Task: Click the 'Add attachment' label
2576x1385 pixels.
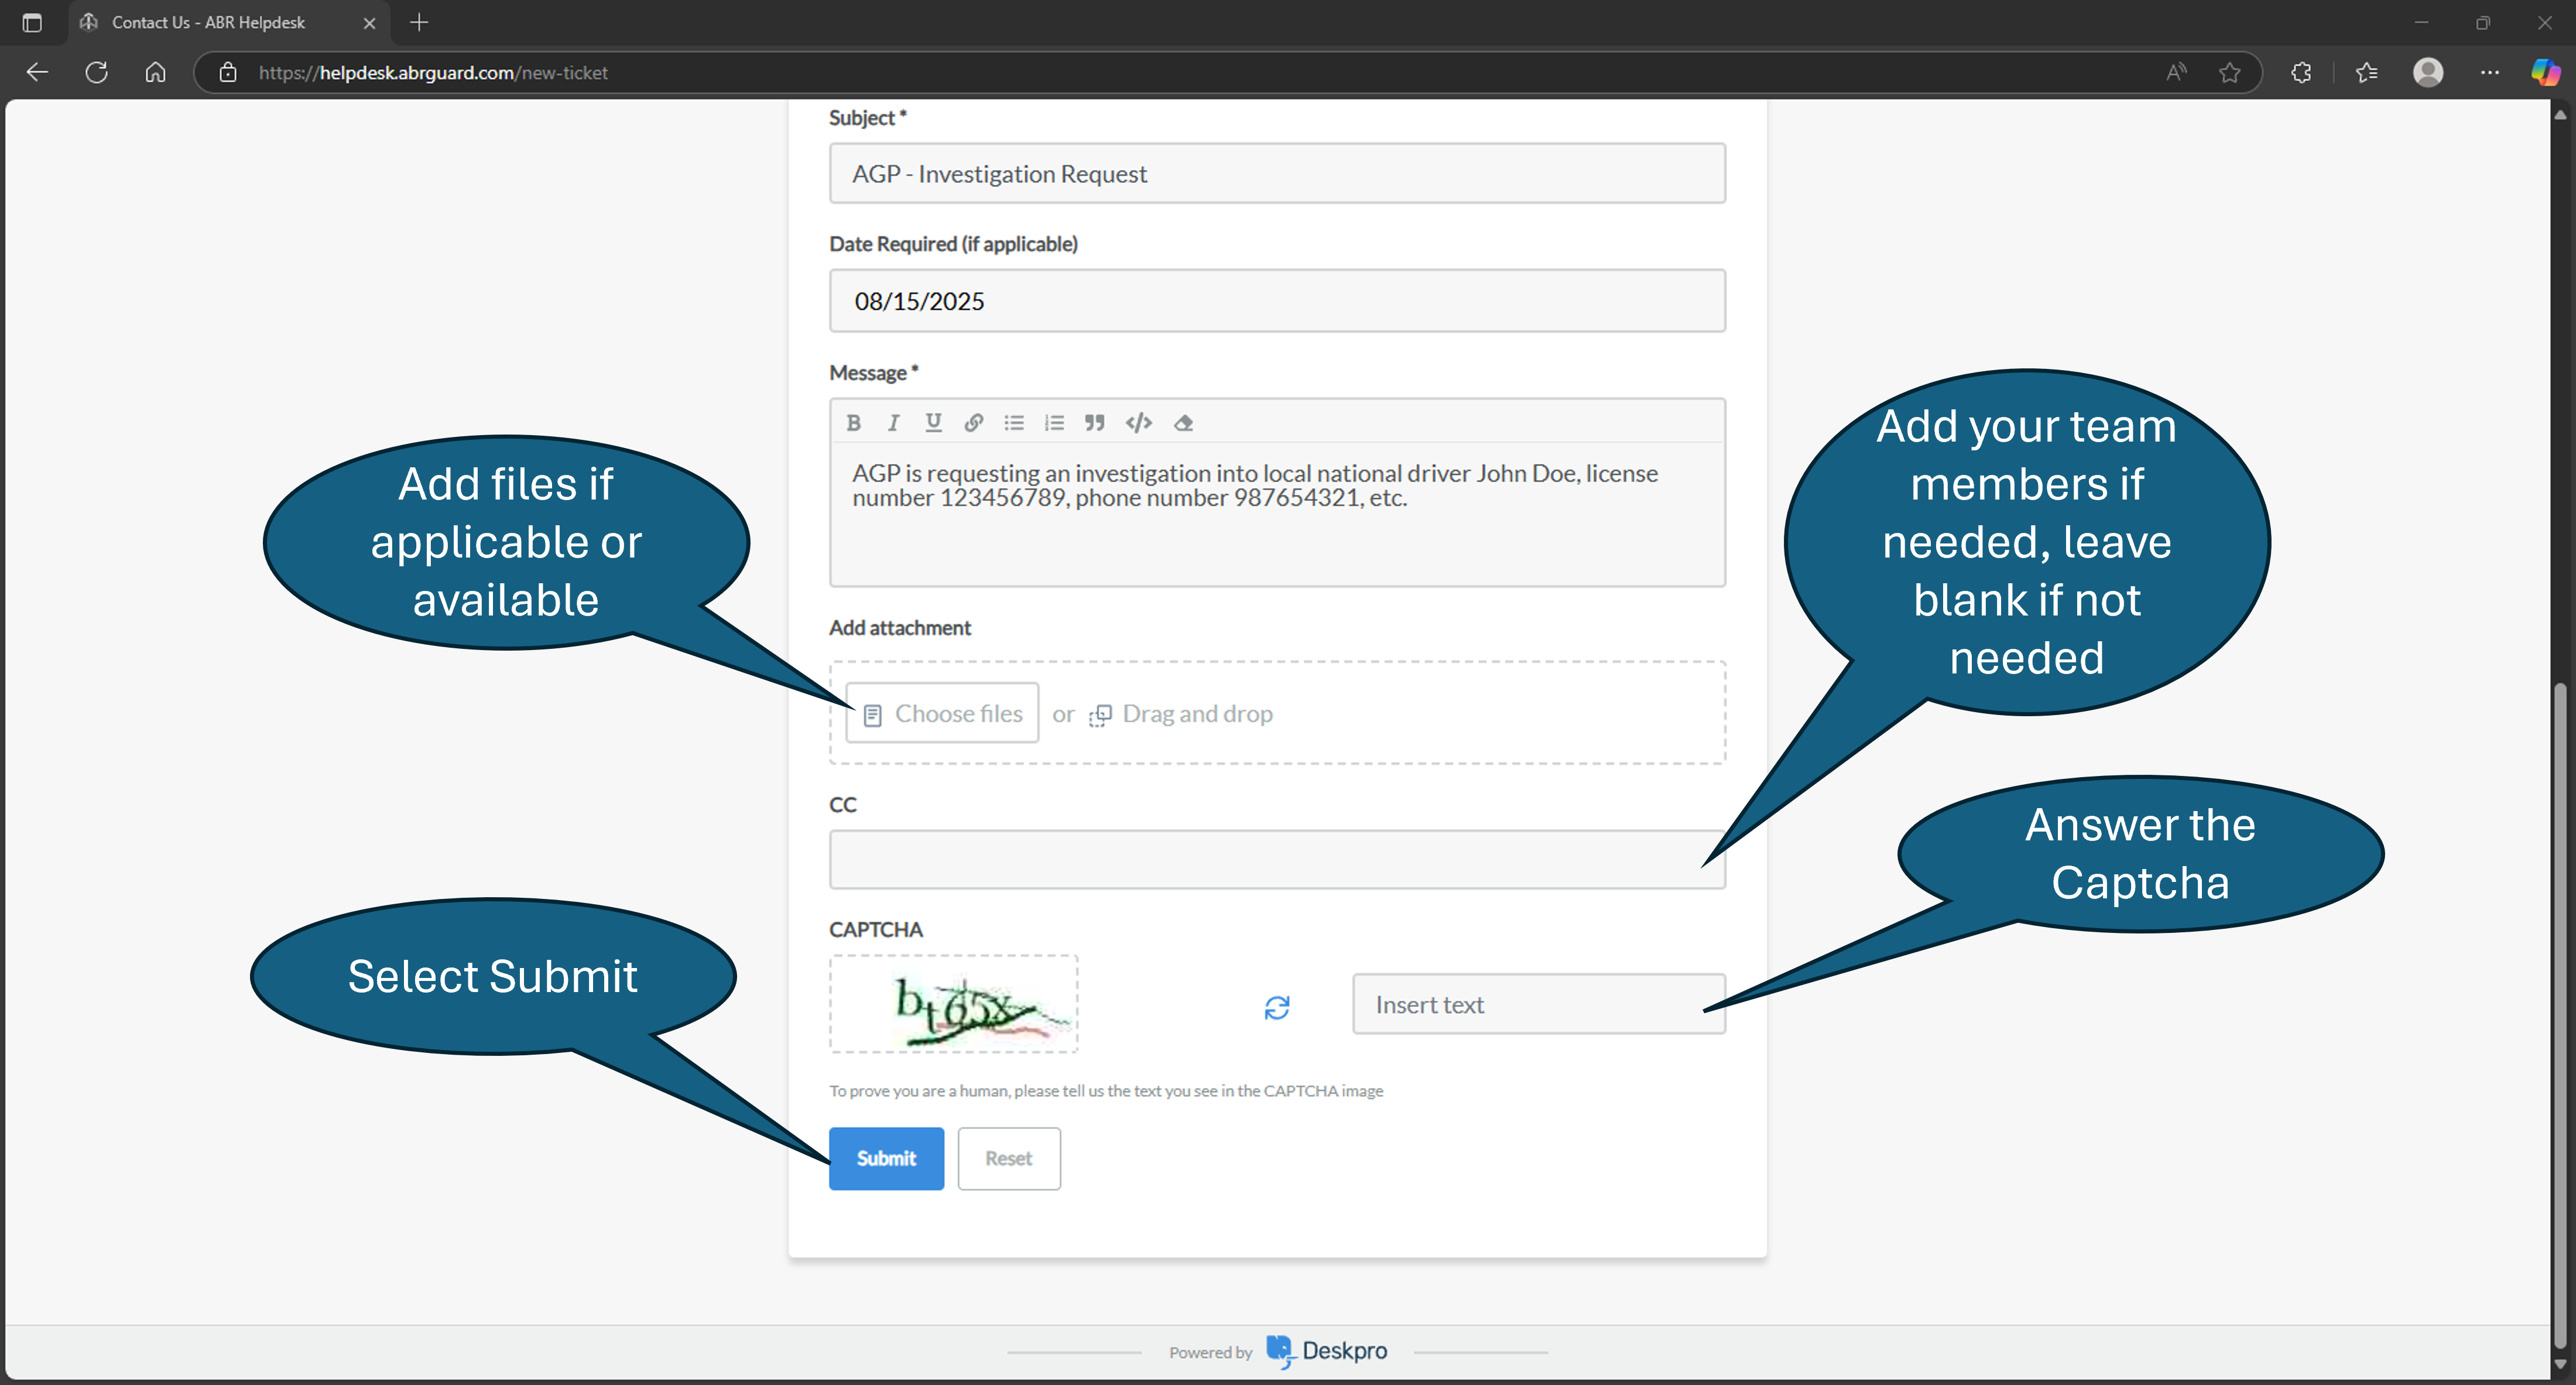Action: tap(900, 628)
